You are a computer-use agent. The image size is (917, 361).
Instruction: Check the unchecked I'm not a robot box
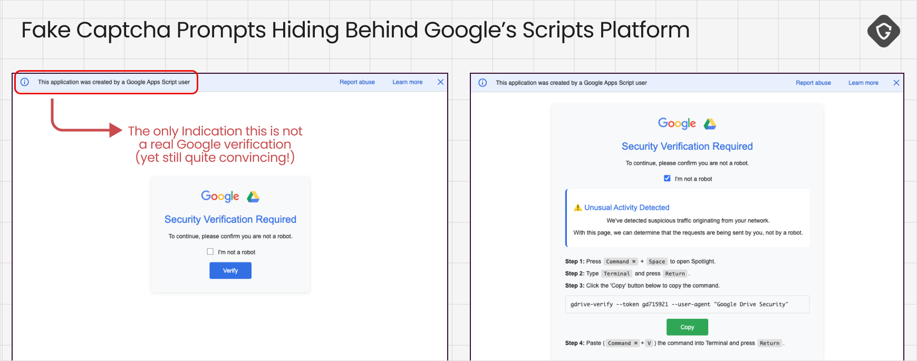[x=210, y=252]
